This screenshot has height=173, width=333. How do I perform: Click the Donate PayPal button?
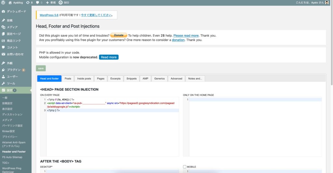(118, 35)
